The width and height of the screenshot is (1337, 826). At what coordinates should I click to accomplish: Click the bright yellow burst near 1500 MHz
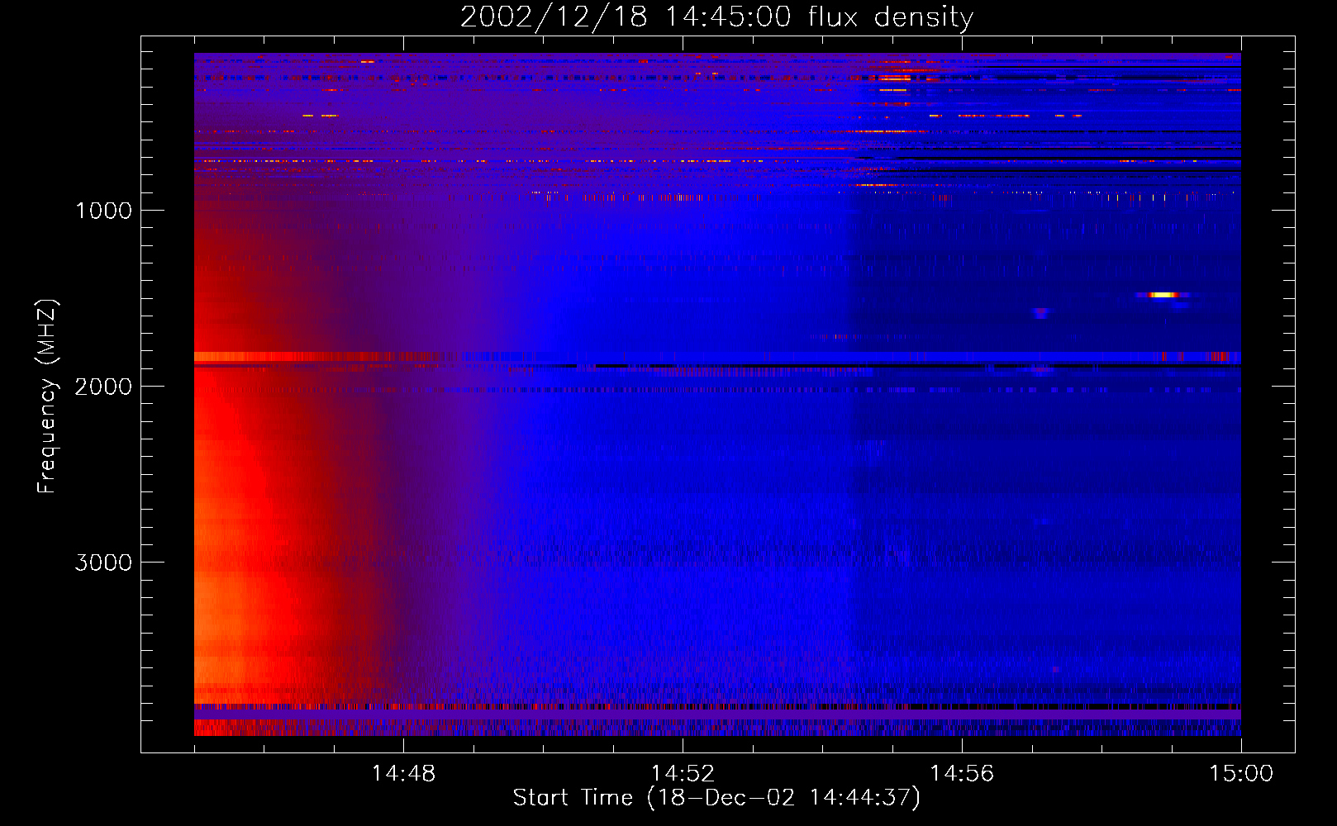[x=1163, y=295]
